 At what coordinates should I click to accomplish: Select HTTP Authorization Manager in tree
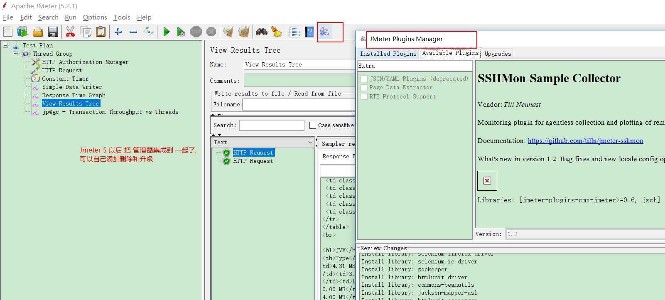[x=85, y=62]
